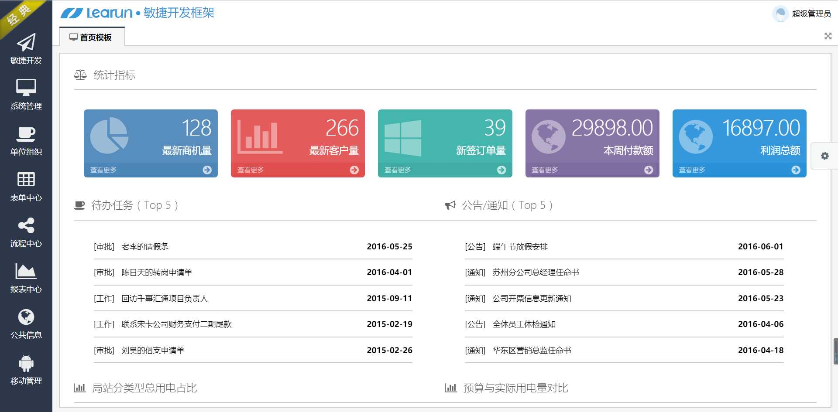Click the balance scale icon beside 统计指标
838x412 pixels.
[x=80, y=75]
